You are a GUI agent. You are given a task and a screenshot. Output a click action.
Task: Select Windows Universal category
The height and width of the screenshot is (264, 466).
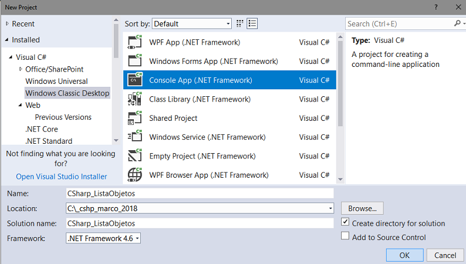click(x=56, y=81)
